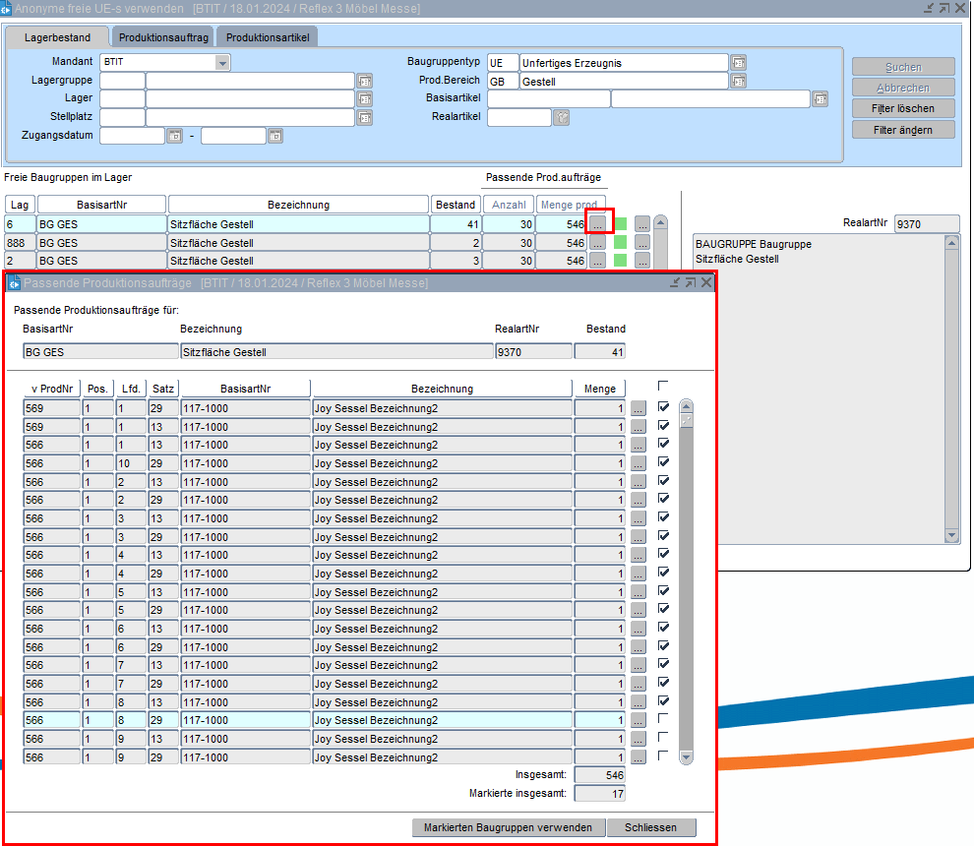Open the Stellplatz lookup icon
The height and width of the screenshot is (846, 974).
(x=364, y=118)
